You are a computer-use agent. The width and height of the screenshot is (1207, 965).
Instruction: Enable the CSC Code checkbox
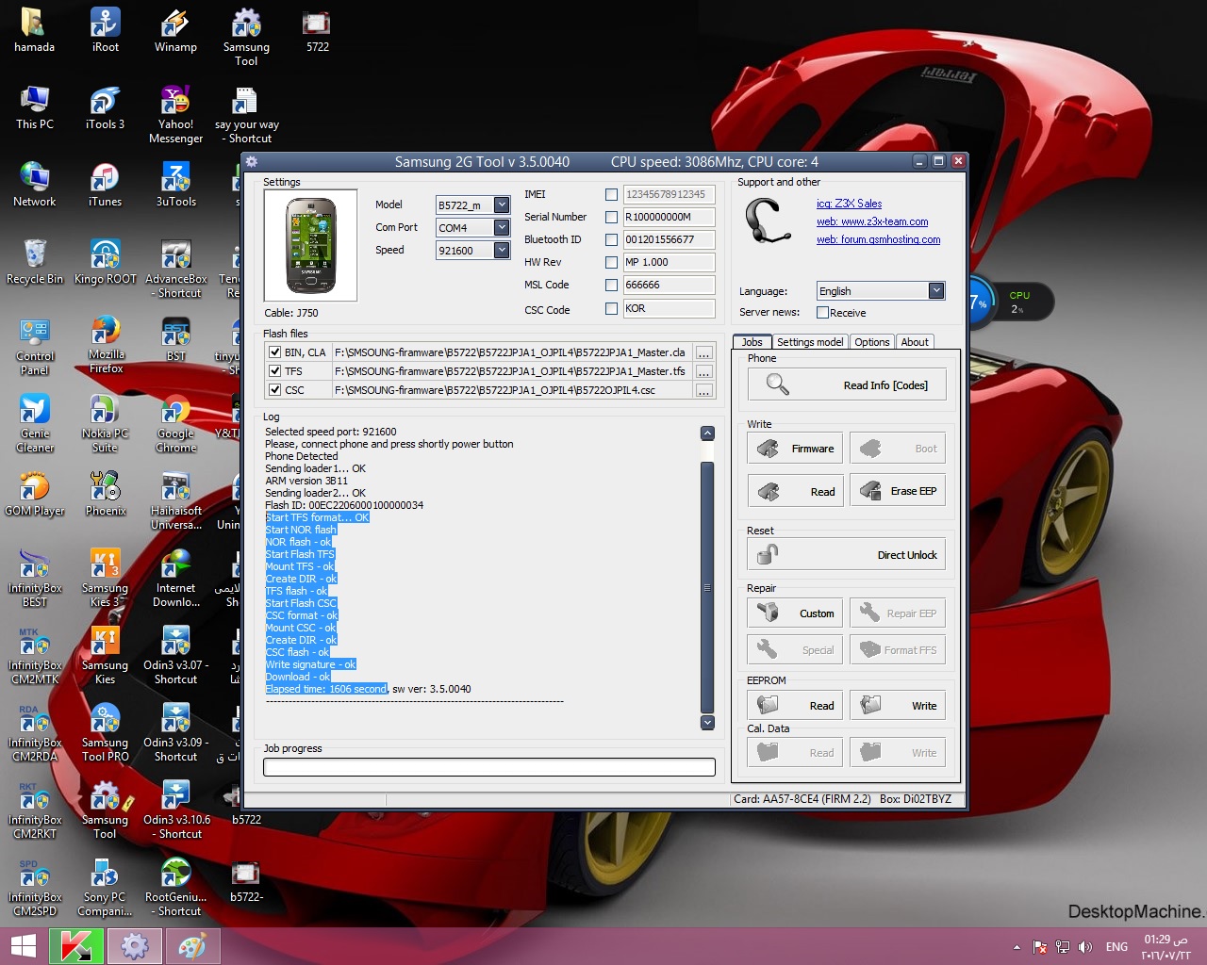click(x=611, y=308)
